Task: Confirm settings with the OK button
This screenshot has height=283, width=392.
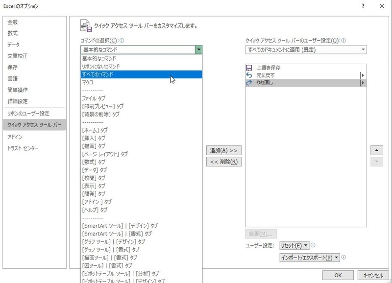Action: tap(337, 275)
